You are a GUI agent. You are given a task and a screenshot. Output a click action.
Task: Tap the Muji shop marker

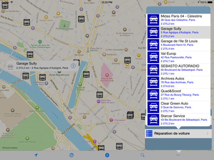(x=127, y=64)
